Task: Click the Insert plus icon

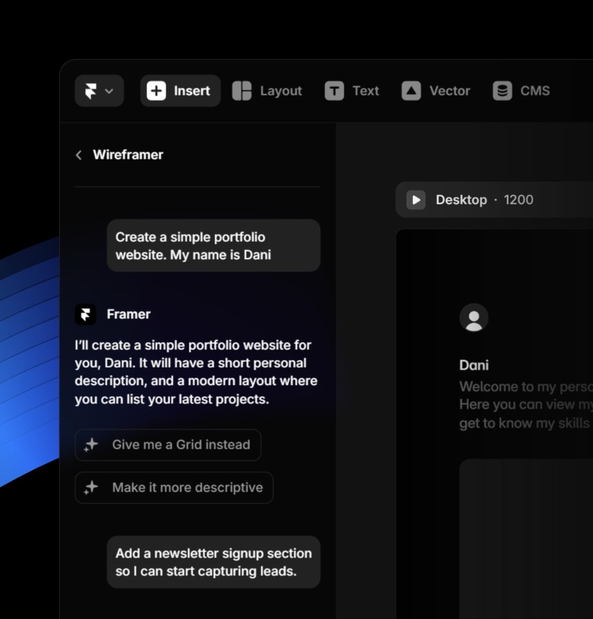Action: click(156, 91)
